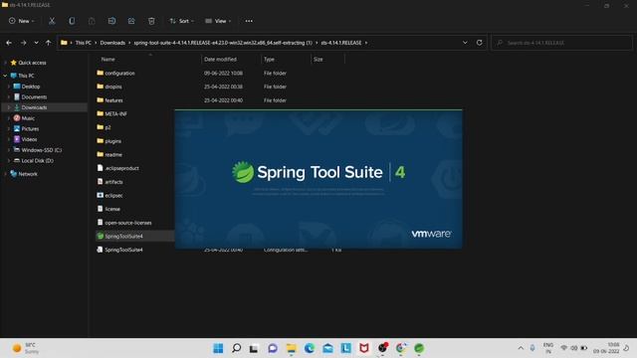The image size is (637, 358).
Task: Open the New item dropdown
Action: pyautogui.click(x=22, y=21)
